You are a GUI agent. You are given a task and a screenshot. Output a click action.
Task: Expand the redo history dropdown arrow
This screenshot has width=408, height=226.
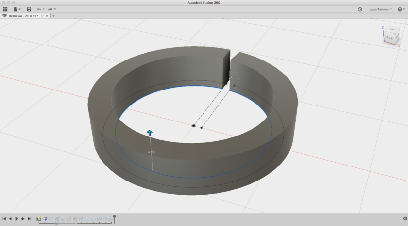coord(55,9)
